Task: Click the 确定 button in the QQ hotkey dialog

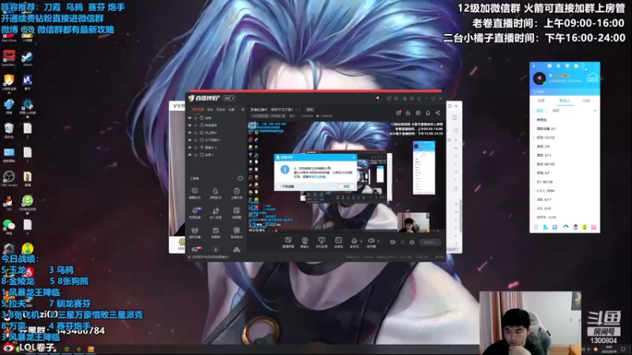Action: click(346, 187)
